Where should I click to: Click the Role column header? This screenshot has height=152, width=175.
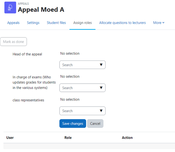coord(68,138)
